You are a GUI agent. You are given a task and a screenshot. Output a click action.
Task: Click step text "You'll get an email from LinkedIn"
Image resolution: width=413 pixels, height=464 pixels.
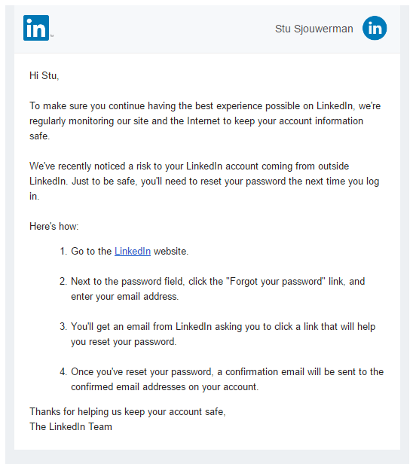(223, 334)
